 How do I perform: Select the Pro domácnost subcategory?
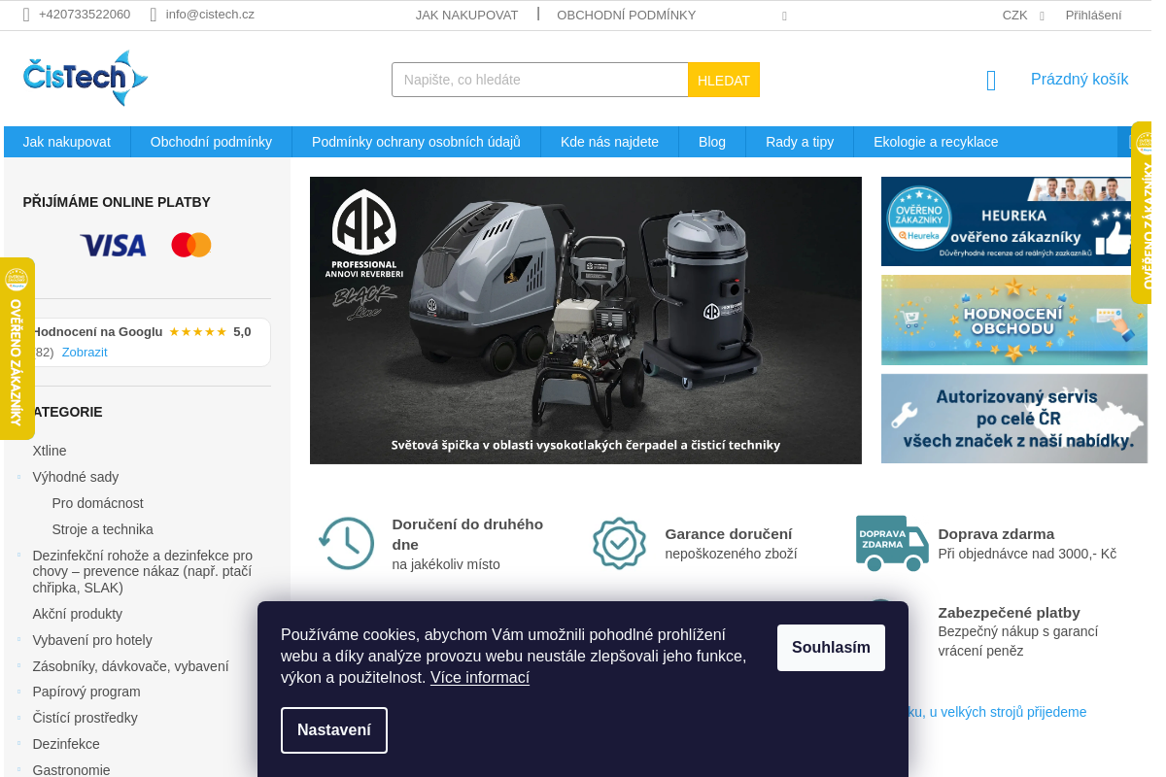pos(98,503)
